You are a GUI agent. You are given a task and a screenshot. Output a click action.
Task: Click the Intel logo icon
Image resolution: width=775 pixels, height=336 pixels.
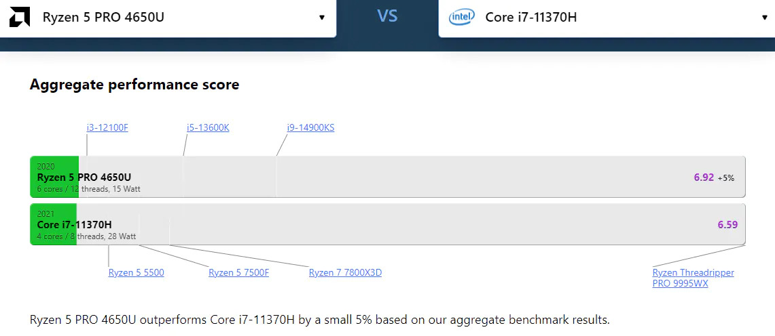coord(462,17)
